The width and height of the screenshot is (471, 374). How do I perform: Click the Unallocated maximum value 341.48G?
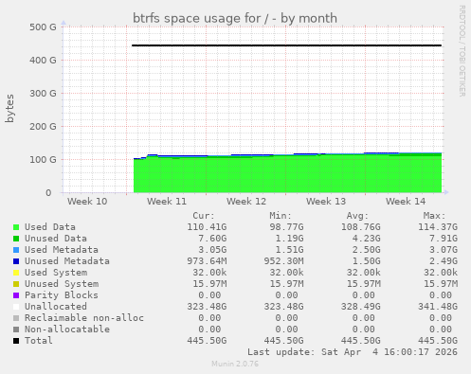[438, 307]
